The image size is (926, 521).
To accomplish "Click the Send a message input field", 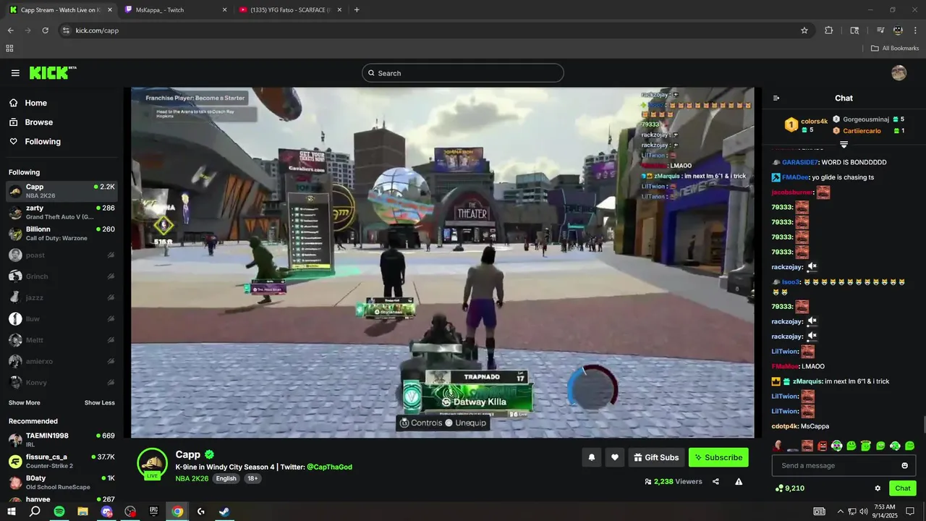I will (844, 465).
